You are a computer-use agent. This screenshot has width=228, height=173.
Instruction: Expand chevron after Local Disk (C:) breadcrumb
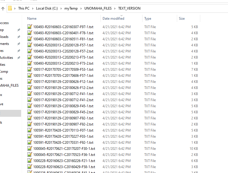61,8
